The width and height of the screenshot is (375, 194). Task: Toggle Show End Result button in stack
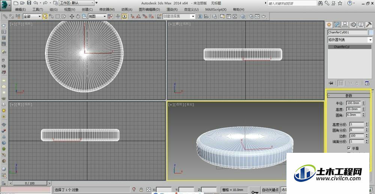tap(341, 83)
